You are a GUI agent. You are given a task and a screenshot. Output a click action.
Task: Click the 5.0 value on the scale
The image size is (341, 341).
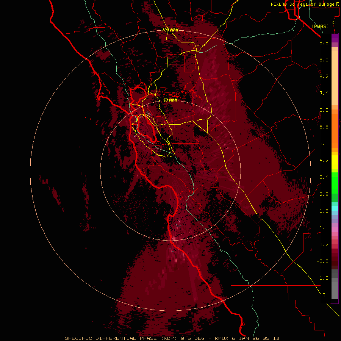click(x=324, y=144)
